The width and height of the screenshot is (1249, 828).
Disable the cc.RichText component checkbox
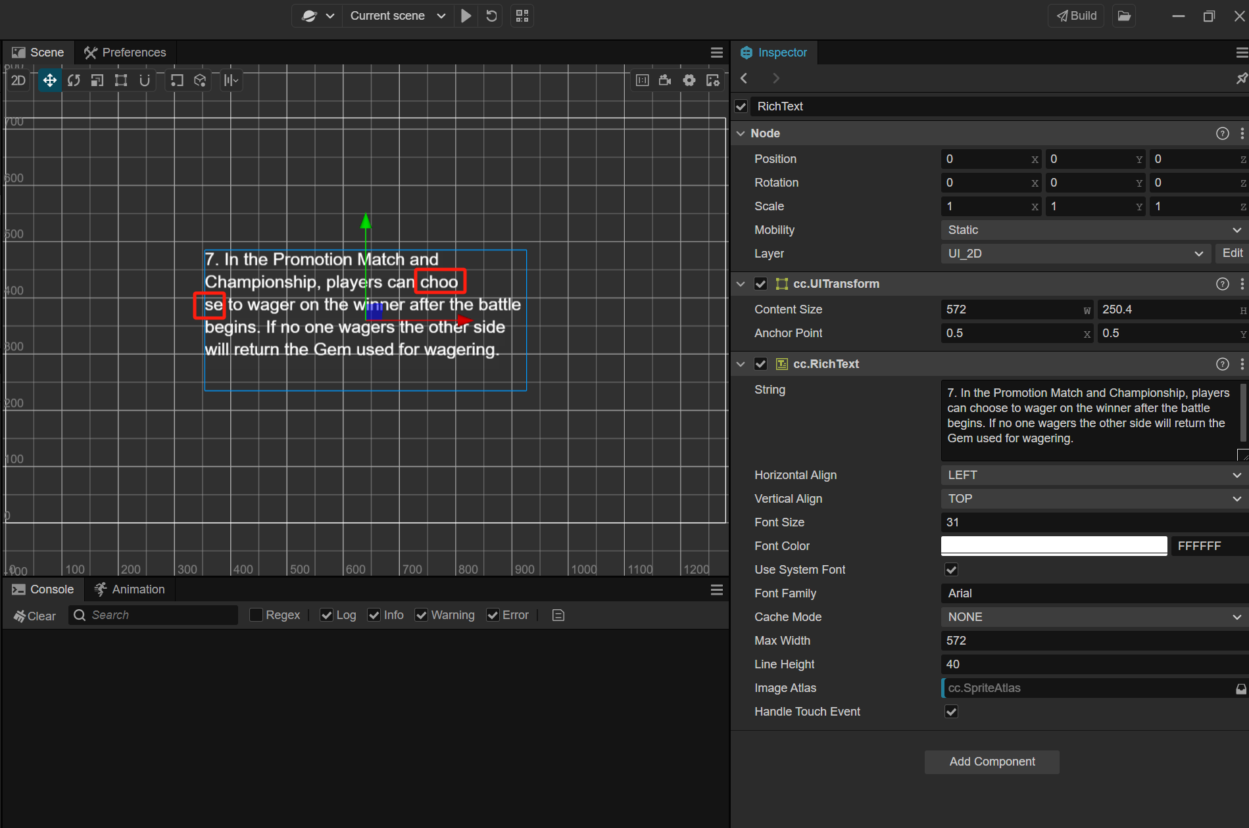761,364
